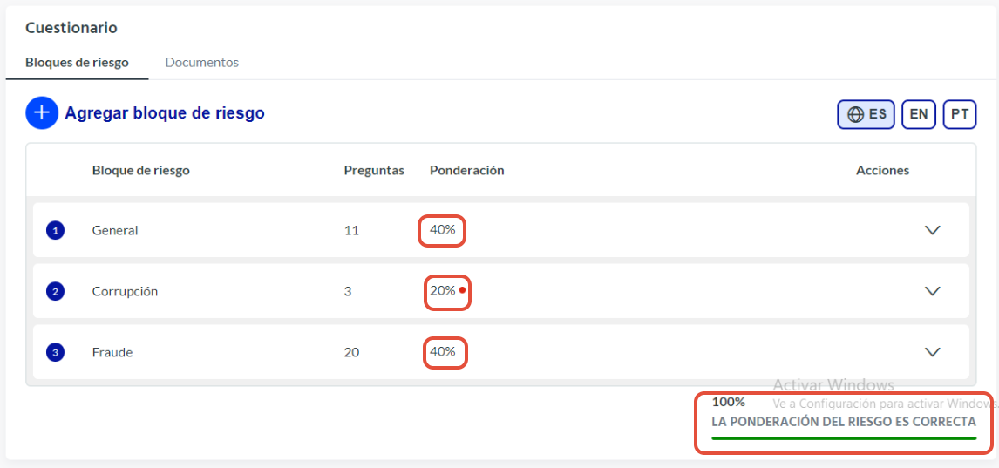Click the 20% weighting for Corrupción

[x=442, y=291]
